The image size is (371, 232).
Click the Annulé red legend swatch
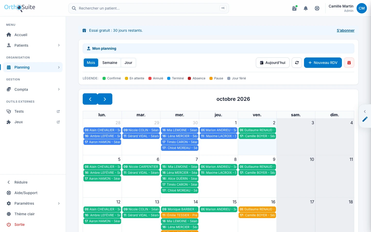pos(150,78)
